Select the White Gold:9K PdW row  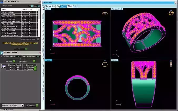(x=19, y=26)
